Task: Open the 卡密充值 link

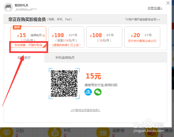Action: click(x=155, y=8)
